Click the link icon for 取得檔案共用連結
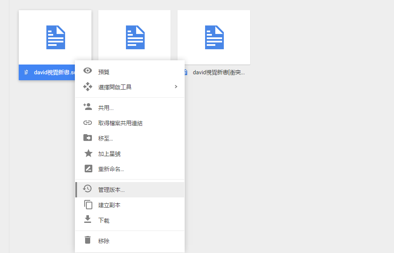 88,123
